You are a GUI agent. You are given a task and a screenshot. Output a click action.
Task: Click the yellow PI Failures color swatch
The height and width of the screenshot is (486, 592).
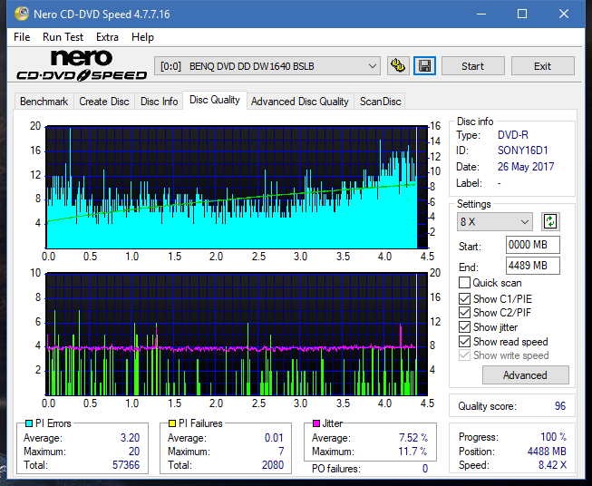[172, 423]
